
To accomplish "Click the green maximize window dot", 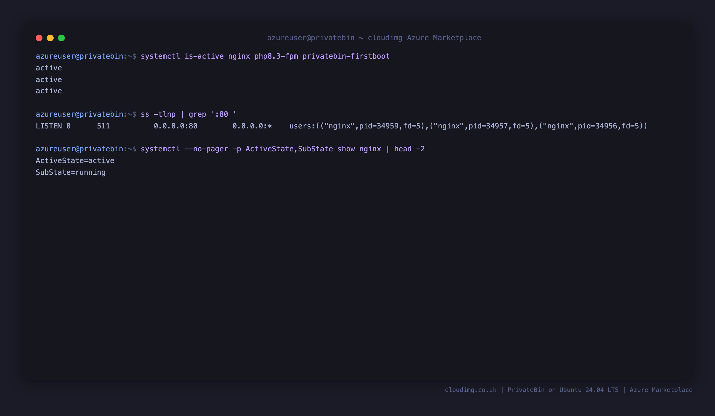I will point(61,38).
